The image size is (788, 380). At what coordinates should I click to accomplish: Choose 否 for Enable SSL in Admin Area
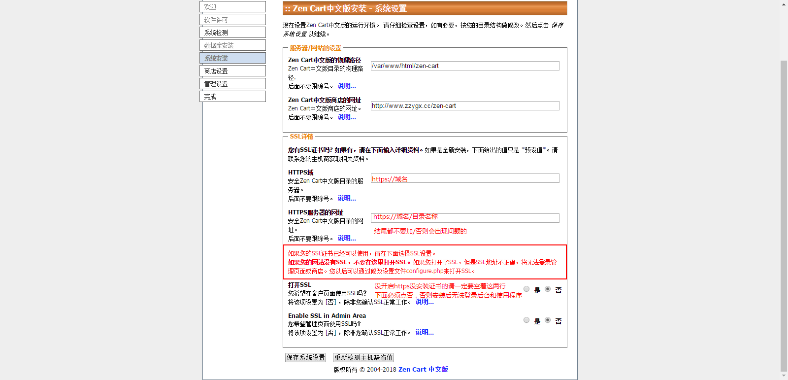[548, 320]
